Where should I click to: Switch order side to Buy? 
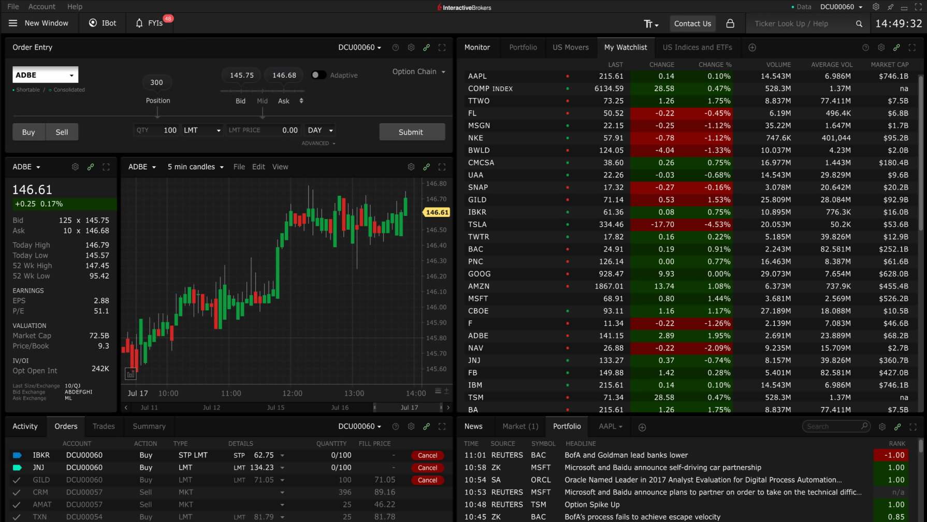tap(28, 132)
